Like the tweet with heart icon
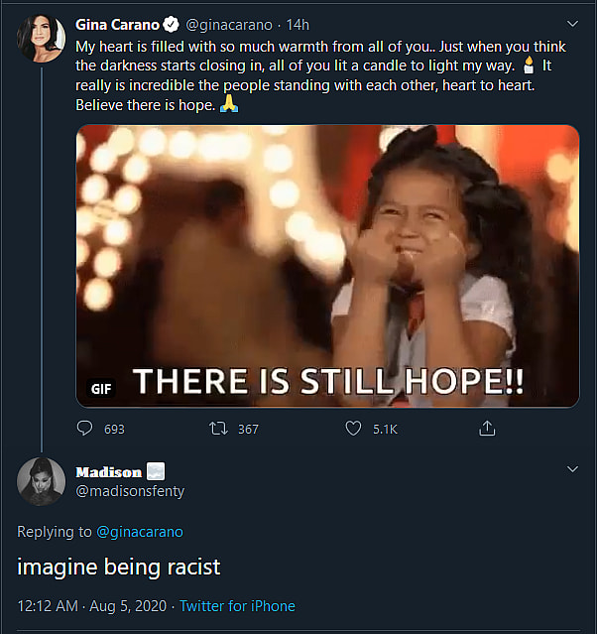The height and width of the screenshot is (634, 597). point(353,429)
